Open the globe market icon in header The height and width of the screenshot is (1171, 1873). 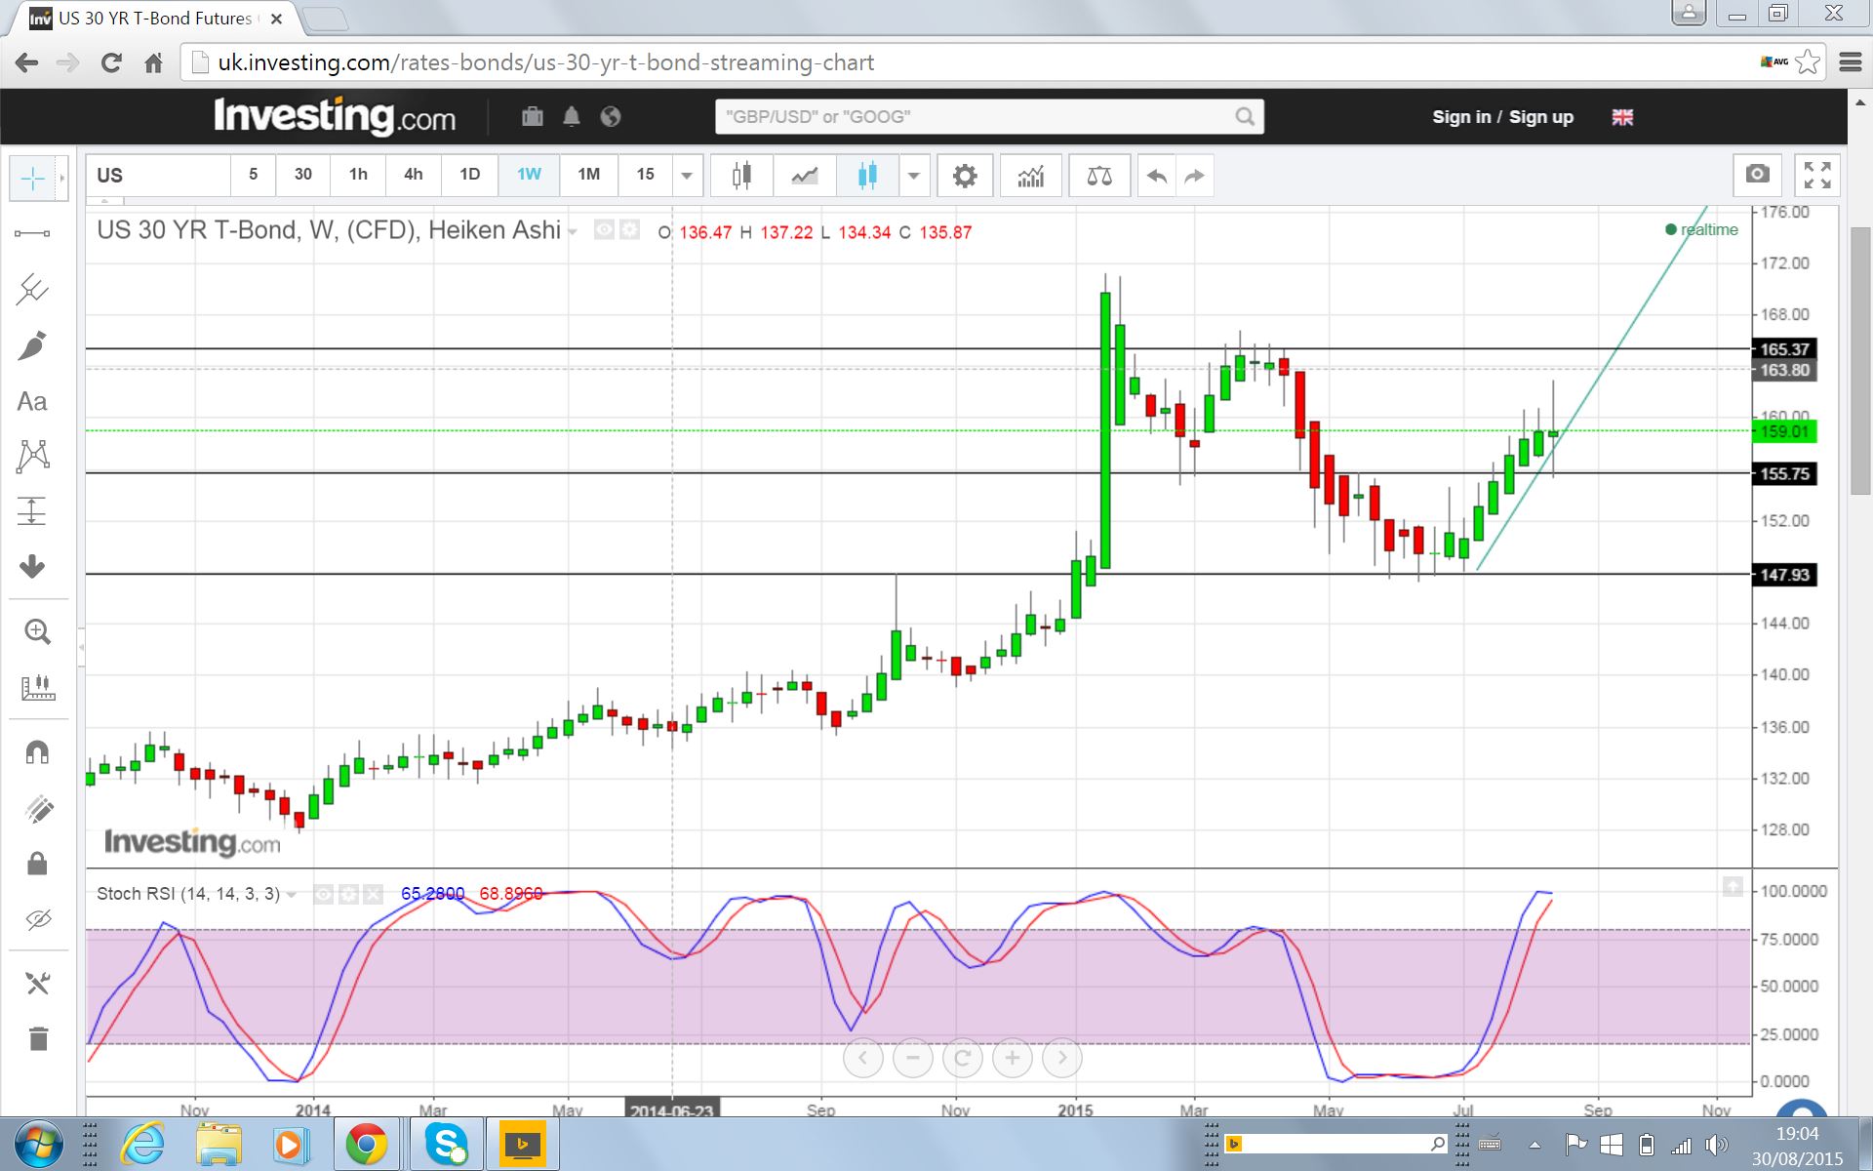[x=611, y=117]
